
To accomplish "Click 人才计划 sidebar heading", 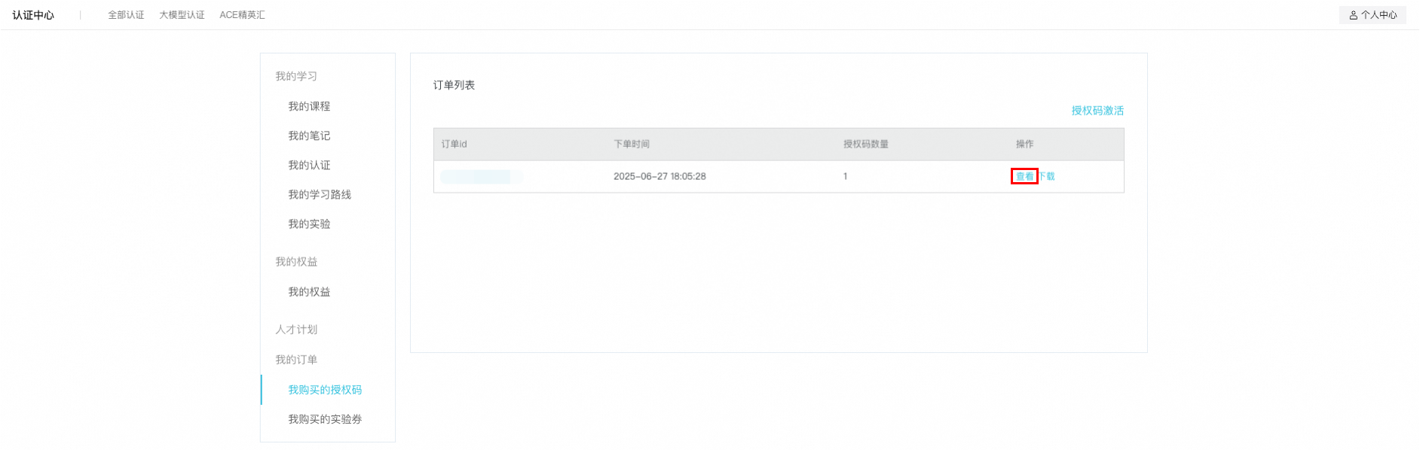I will click(x=296, y=330).
